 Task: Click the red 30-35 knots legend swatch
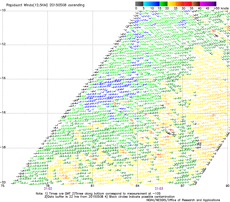(188, 4)
